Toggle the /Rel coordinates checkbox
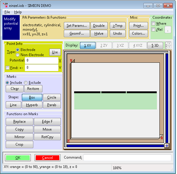The height and width of the screenshot is (174, 177). coord(153,30)
